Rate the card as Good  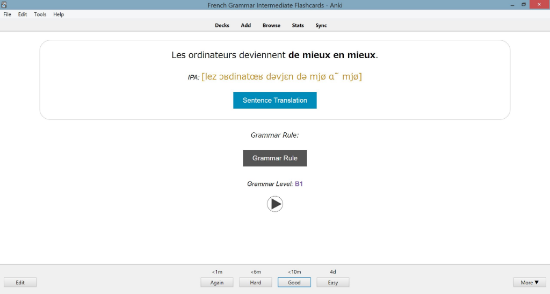(294, 282)
